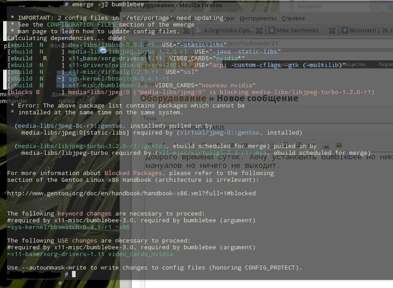Open the Сообщество site navigation item

[x=352, y=65]
